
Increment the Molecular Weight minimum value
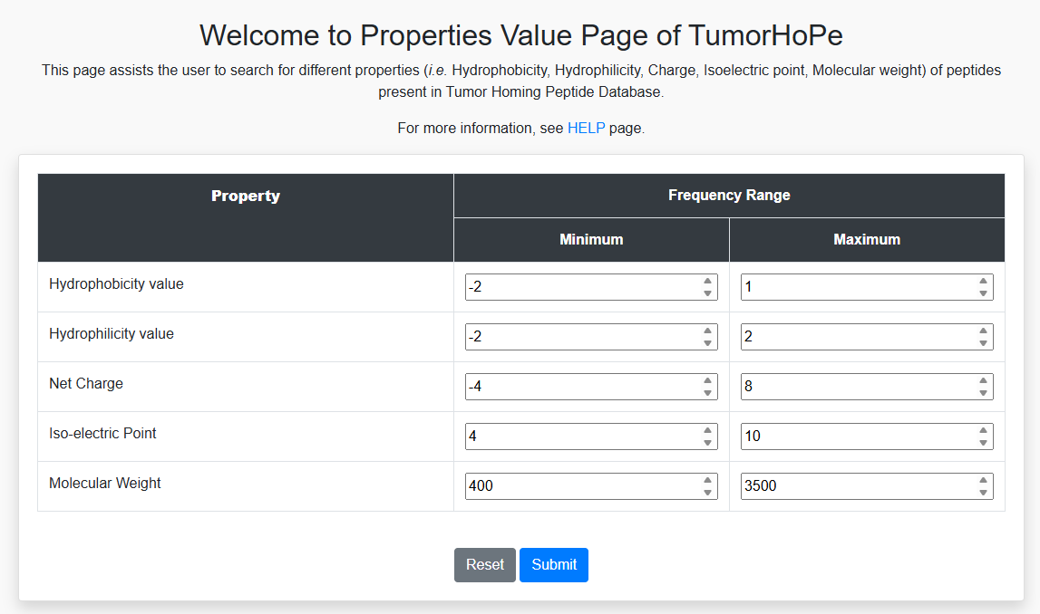707,482
